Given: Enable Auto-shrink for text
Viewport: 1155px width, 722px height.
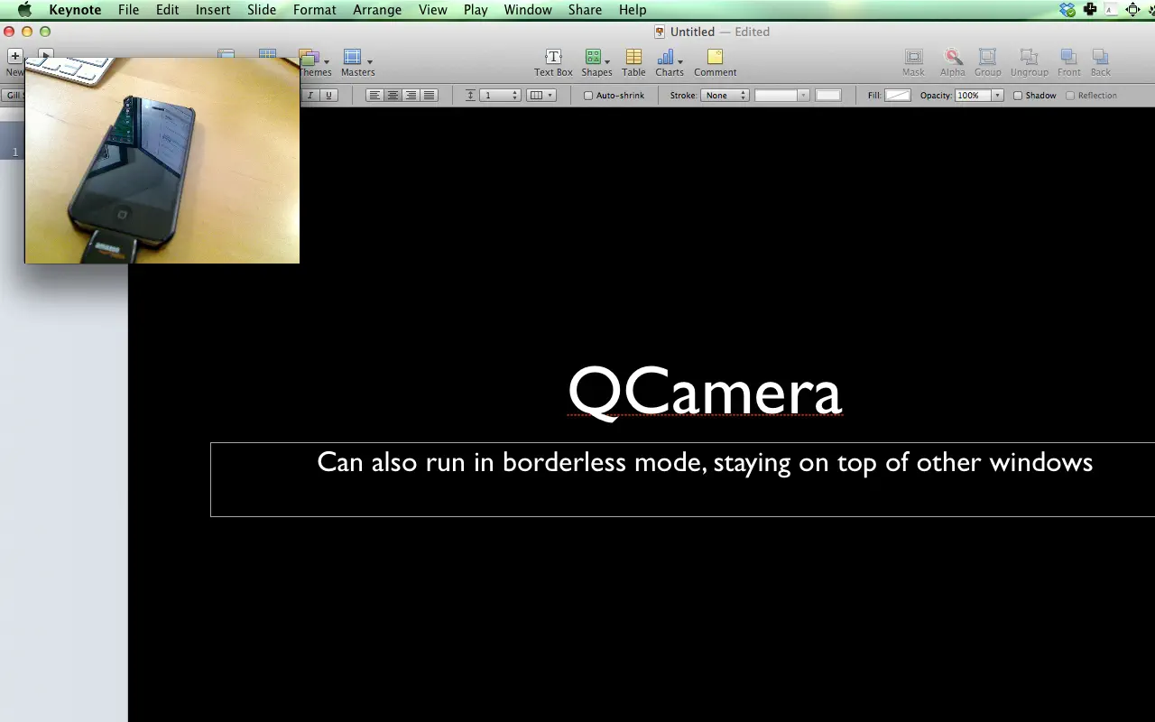Looking at the screenshot, I should (587, 95).
